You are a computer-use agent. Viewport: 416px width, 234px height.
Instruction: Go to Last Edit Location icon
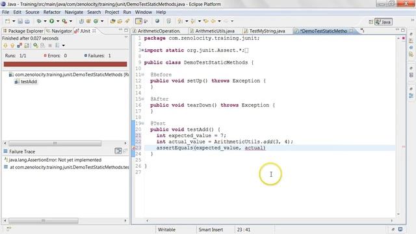tap(206, 21)
